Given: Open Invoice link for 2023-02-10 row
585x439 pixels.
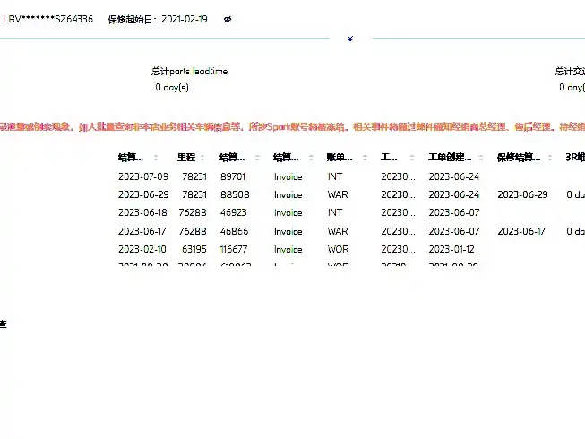Looking at the screenshot, I should point(288,249).
